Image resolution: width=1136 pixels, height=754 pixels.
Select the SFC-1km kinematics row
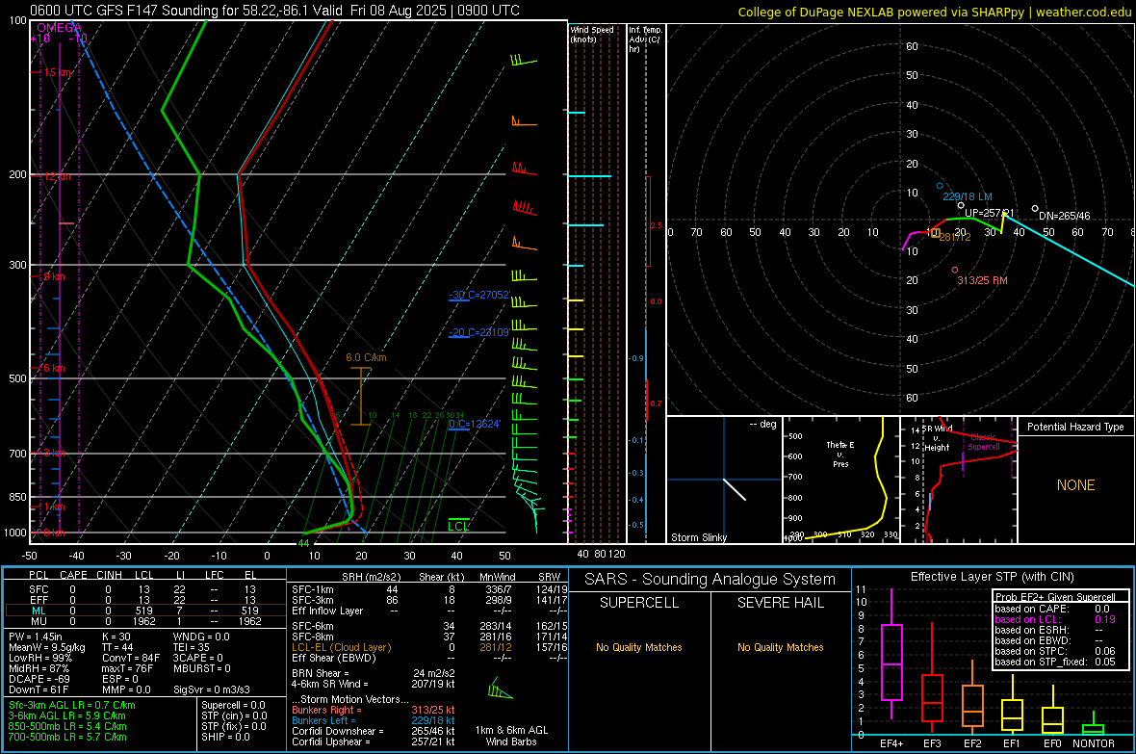pos(429,589)
